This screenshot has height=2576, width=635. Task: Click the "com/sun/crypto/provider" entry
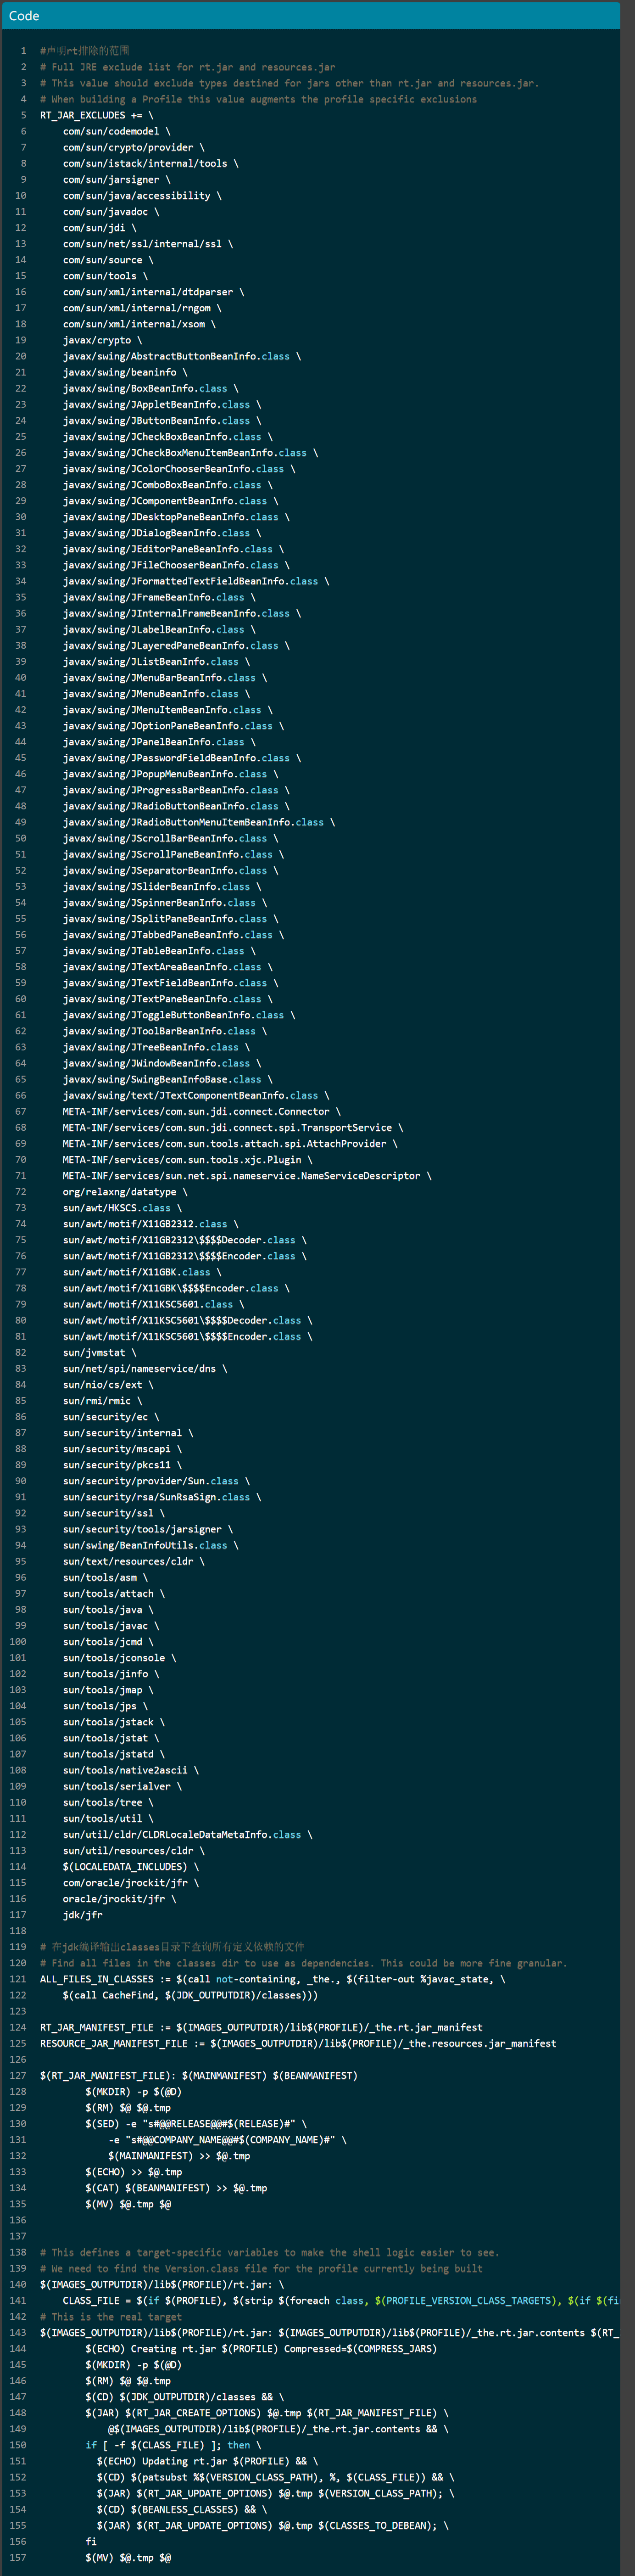[x=133, y=147]
